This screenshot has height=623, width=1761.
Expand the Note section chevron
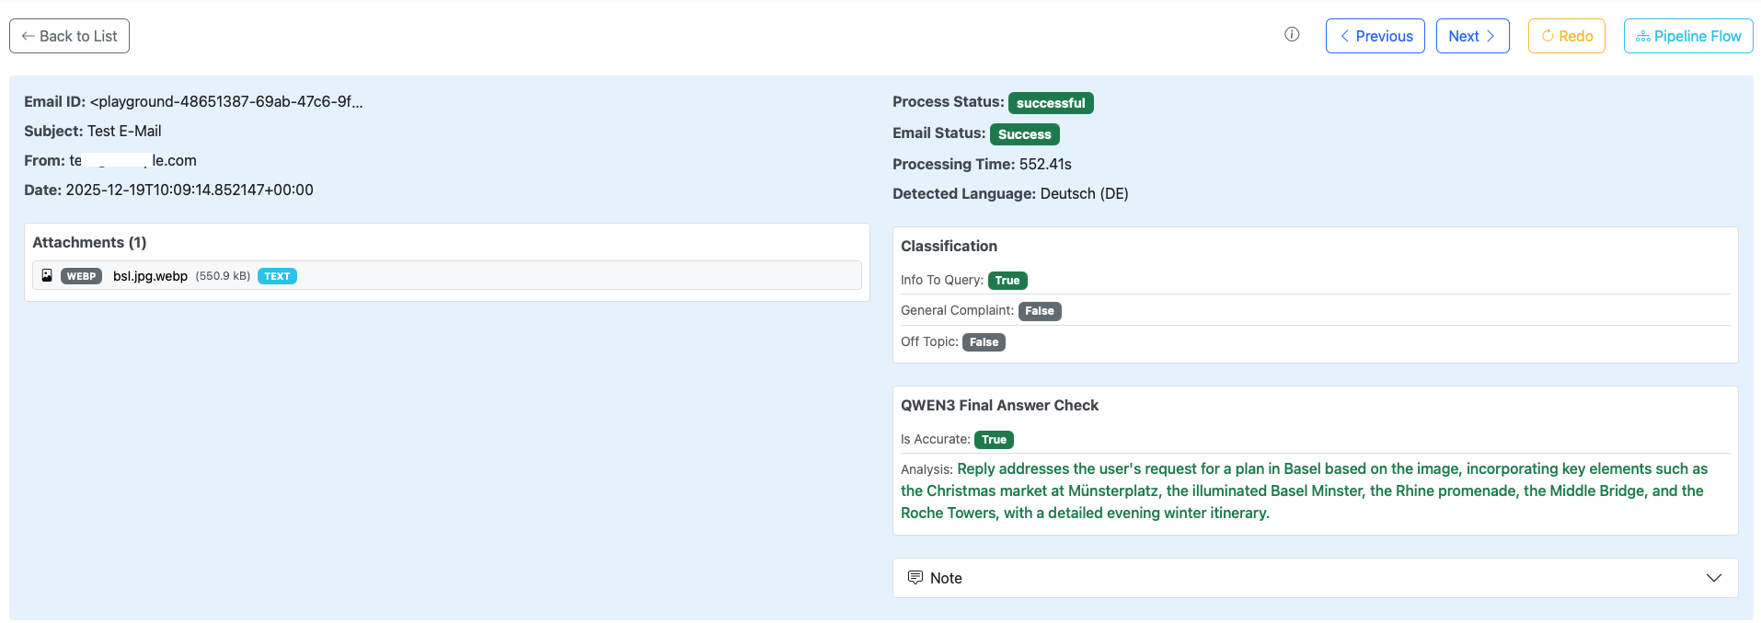click(1713, 578)
